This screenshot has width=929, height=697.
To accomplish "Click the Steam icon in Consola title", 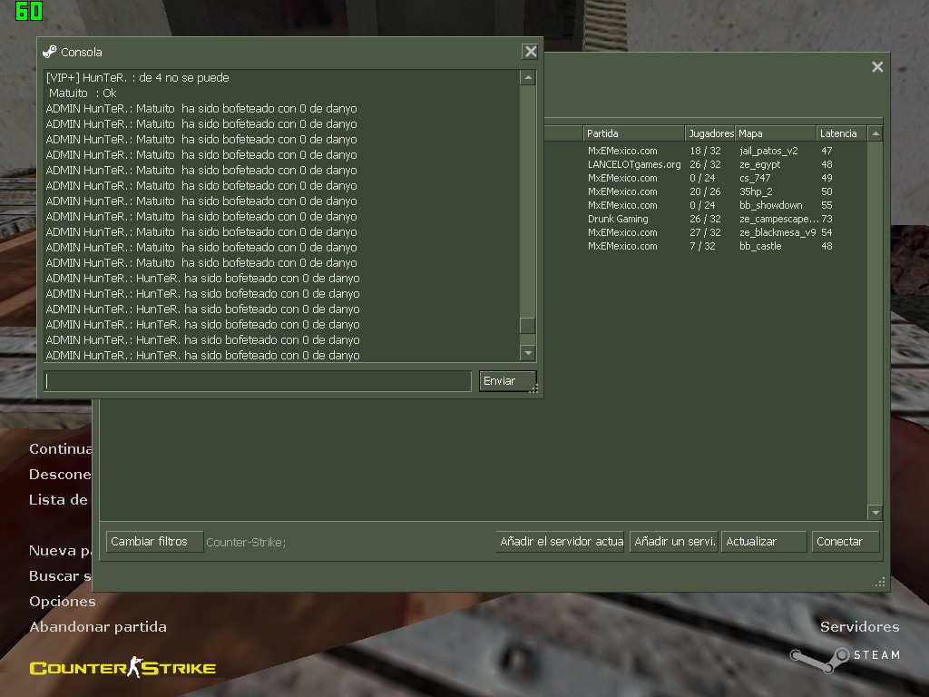I will tap(50, 52).
